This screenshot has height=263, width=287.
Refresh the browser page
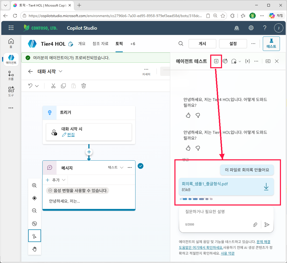pyautogui.click(x=15, y=16)
